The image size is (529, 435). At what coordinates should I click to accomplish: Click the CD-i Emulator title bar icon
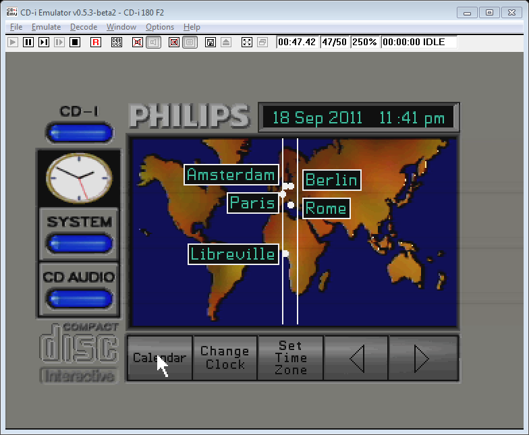[x=12, y=12]
